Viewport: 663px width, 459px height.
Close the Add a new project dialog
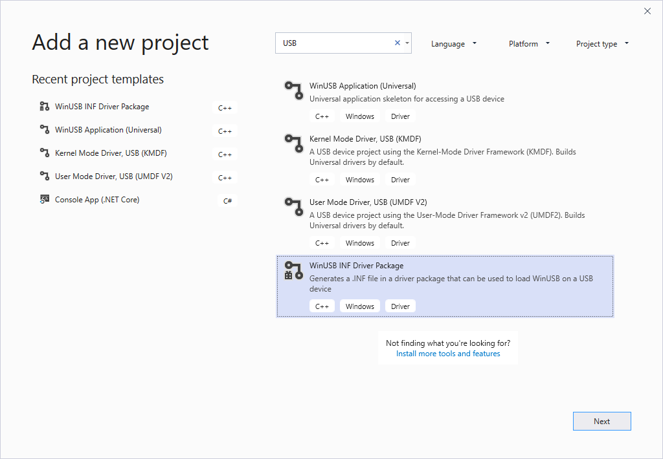(647, 11)
